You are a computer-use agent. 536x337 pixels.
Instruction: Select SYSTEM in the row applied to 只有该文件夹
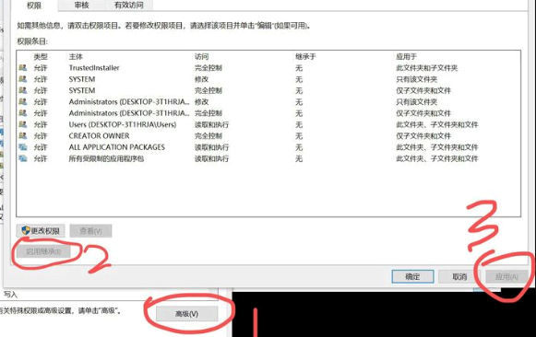pyautogui.click(x=82, y=79)
